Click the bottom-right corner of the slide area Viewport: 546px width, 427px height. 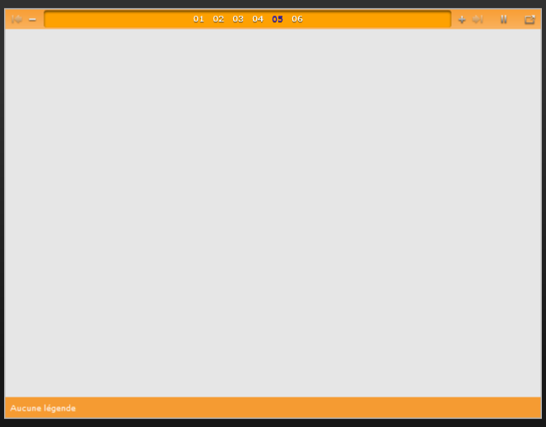pos(536,393)
